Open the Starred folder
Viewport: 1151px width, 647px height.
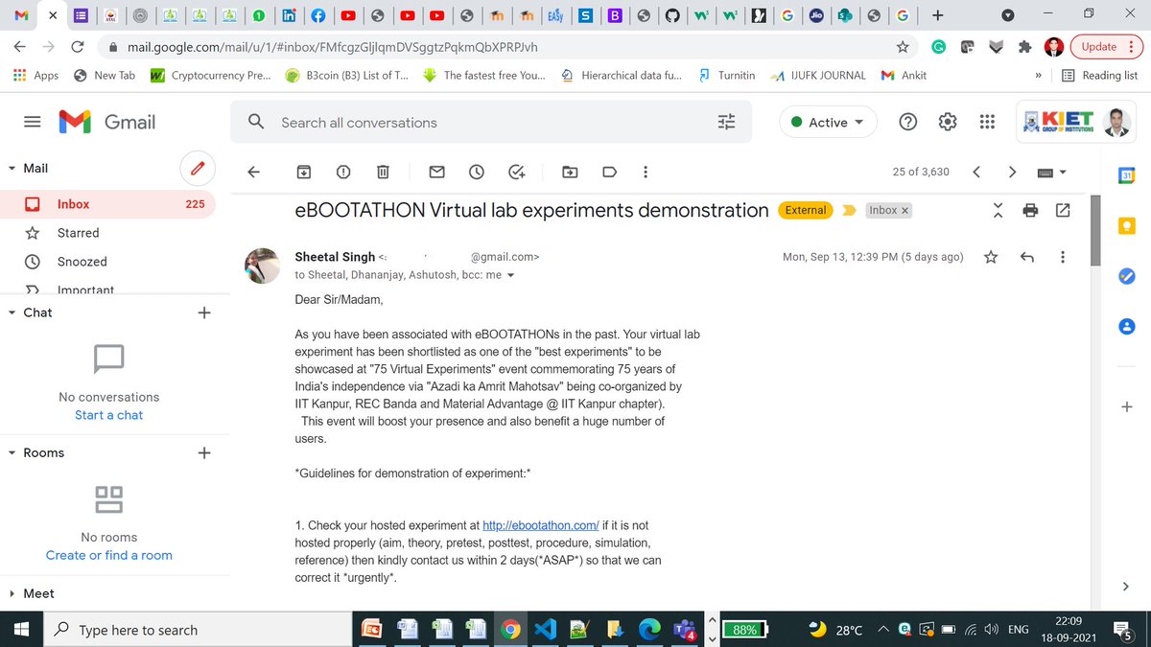pyautogui.click(x=107, y=233)
